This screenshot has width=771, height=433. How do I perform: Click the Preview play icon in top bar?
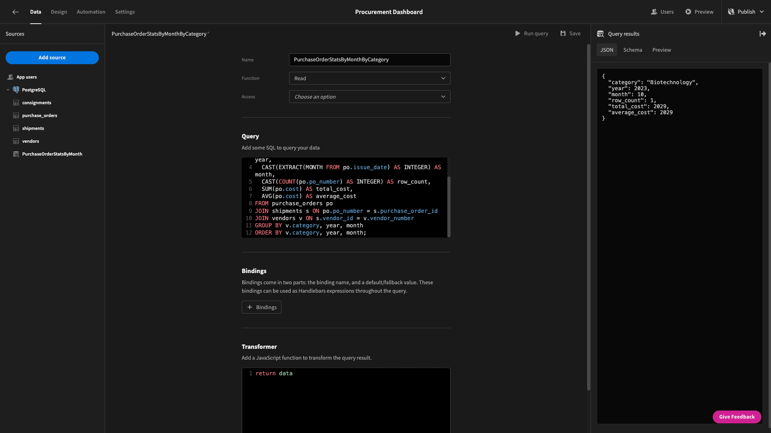pos(688,12)
